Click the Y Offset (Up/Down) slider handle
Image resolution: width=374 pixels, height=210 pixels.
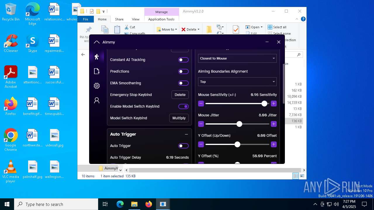tap(237, 144)
